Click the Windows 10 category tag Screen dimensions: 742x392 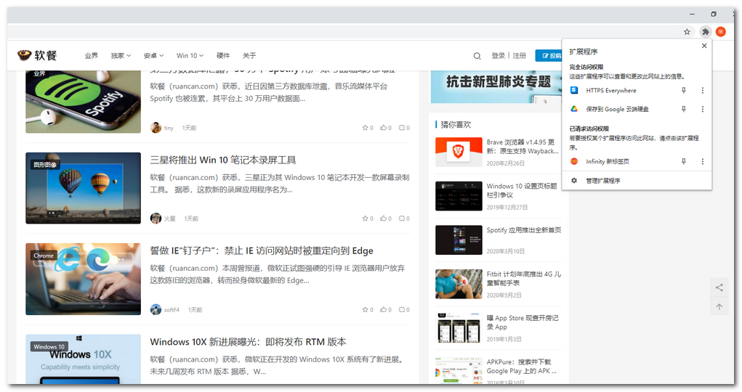click(49, 346)
